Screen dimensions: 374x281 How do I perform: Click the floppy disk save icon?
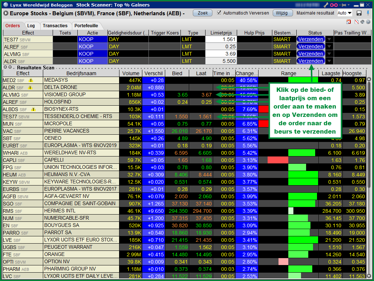tap(359, 13)
